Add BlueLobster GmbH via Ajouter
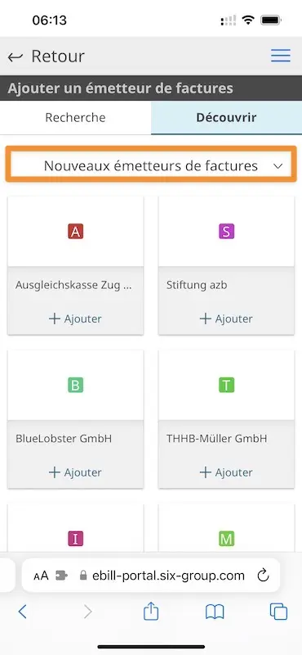The width and height of the screenshot is (302, 655). (x=75, y=472)
